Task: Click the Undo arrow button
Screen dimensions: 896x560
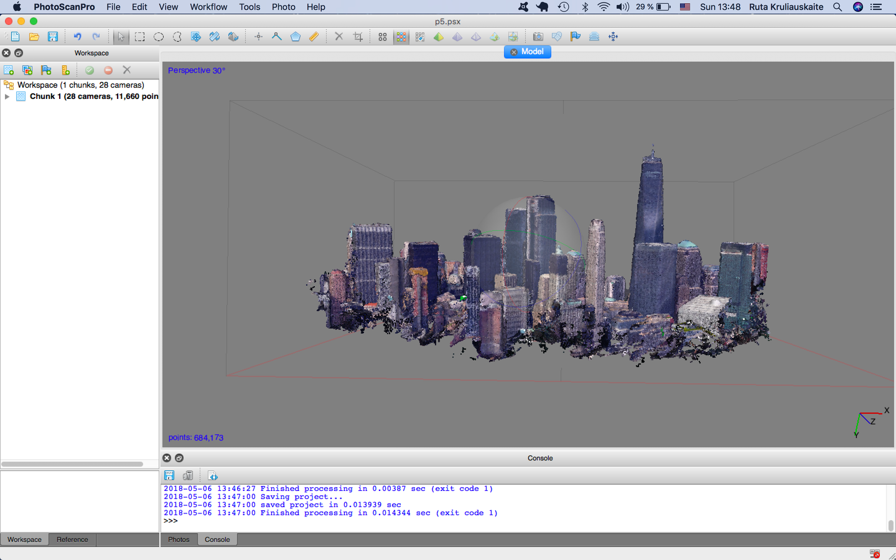Action: [x=77, y=37]
